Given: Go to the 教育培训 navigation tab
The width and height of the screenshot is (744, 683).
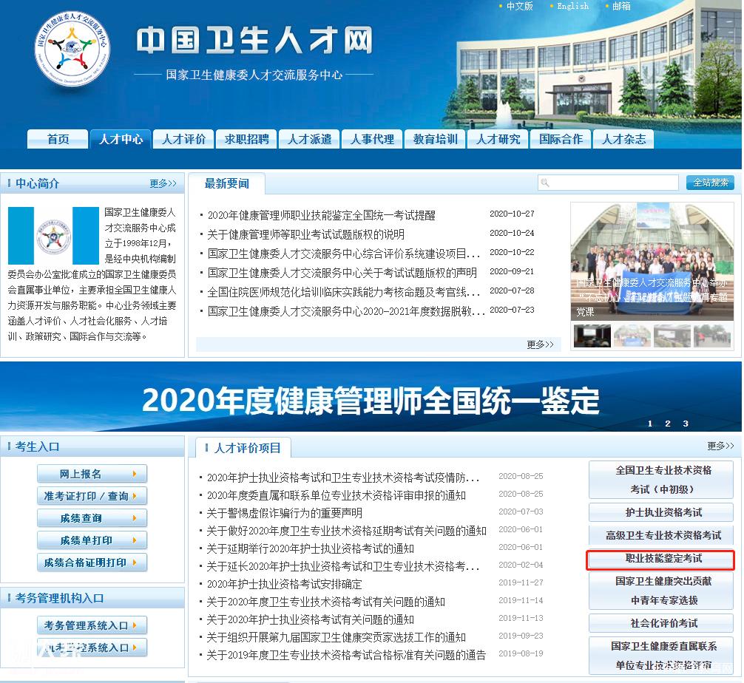Looking at the screenshot, I should point(435,139).
